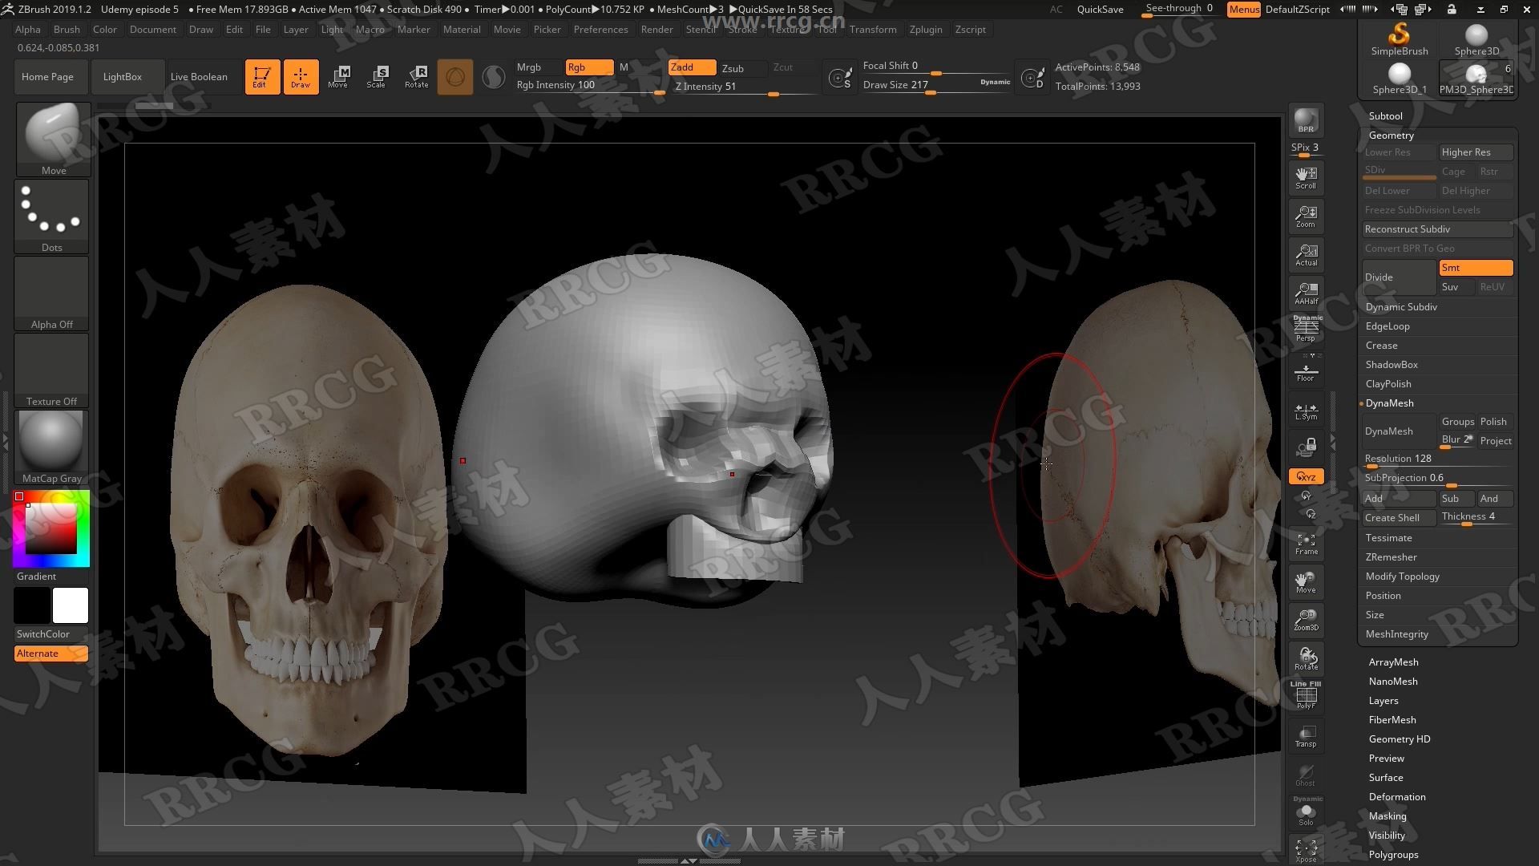Open the Transform menu
Screen dimensions: 1539x866
click(x=873, y=30)
